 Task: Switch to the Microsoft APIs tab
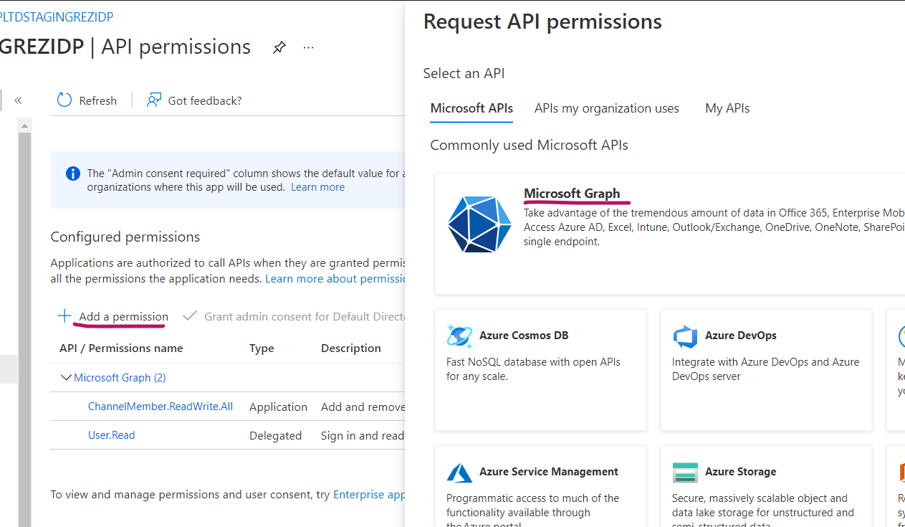pos(471,108)
